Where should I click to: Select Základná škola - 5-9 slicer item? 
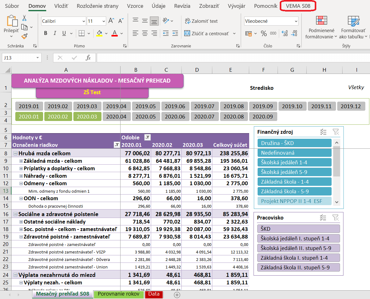(294, 191)
